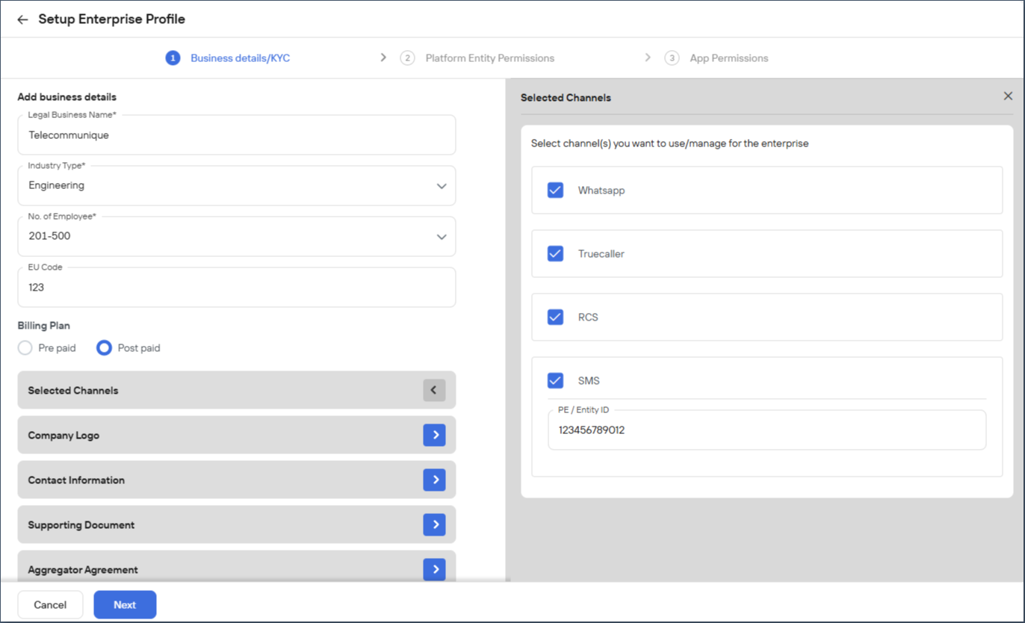Open Supporting Document section via blue arrow
Image resolution: width=1025 pixels, height=623 pixels.
[x=434, y=524]
